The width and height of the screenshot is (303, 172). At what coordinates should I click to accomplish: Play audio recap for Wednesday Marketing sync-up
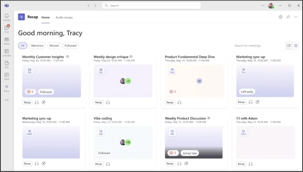37,164
